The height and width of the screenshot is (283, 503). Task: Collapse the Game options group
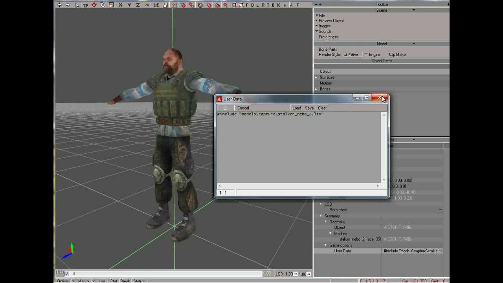click(x=325, y=245)
